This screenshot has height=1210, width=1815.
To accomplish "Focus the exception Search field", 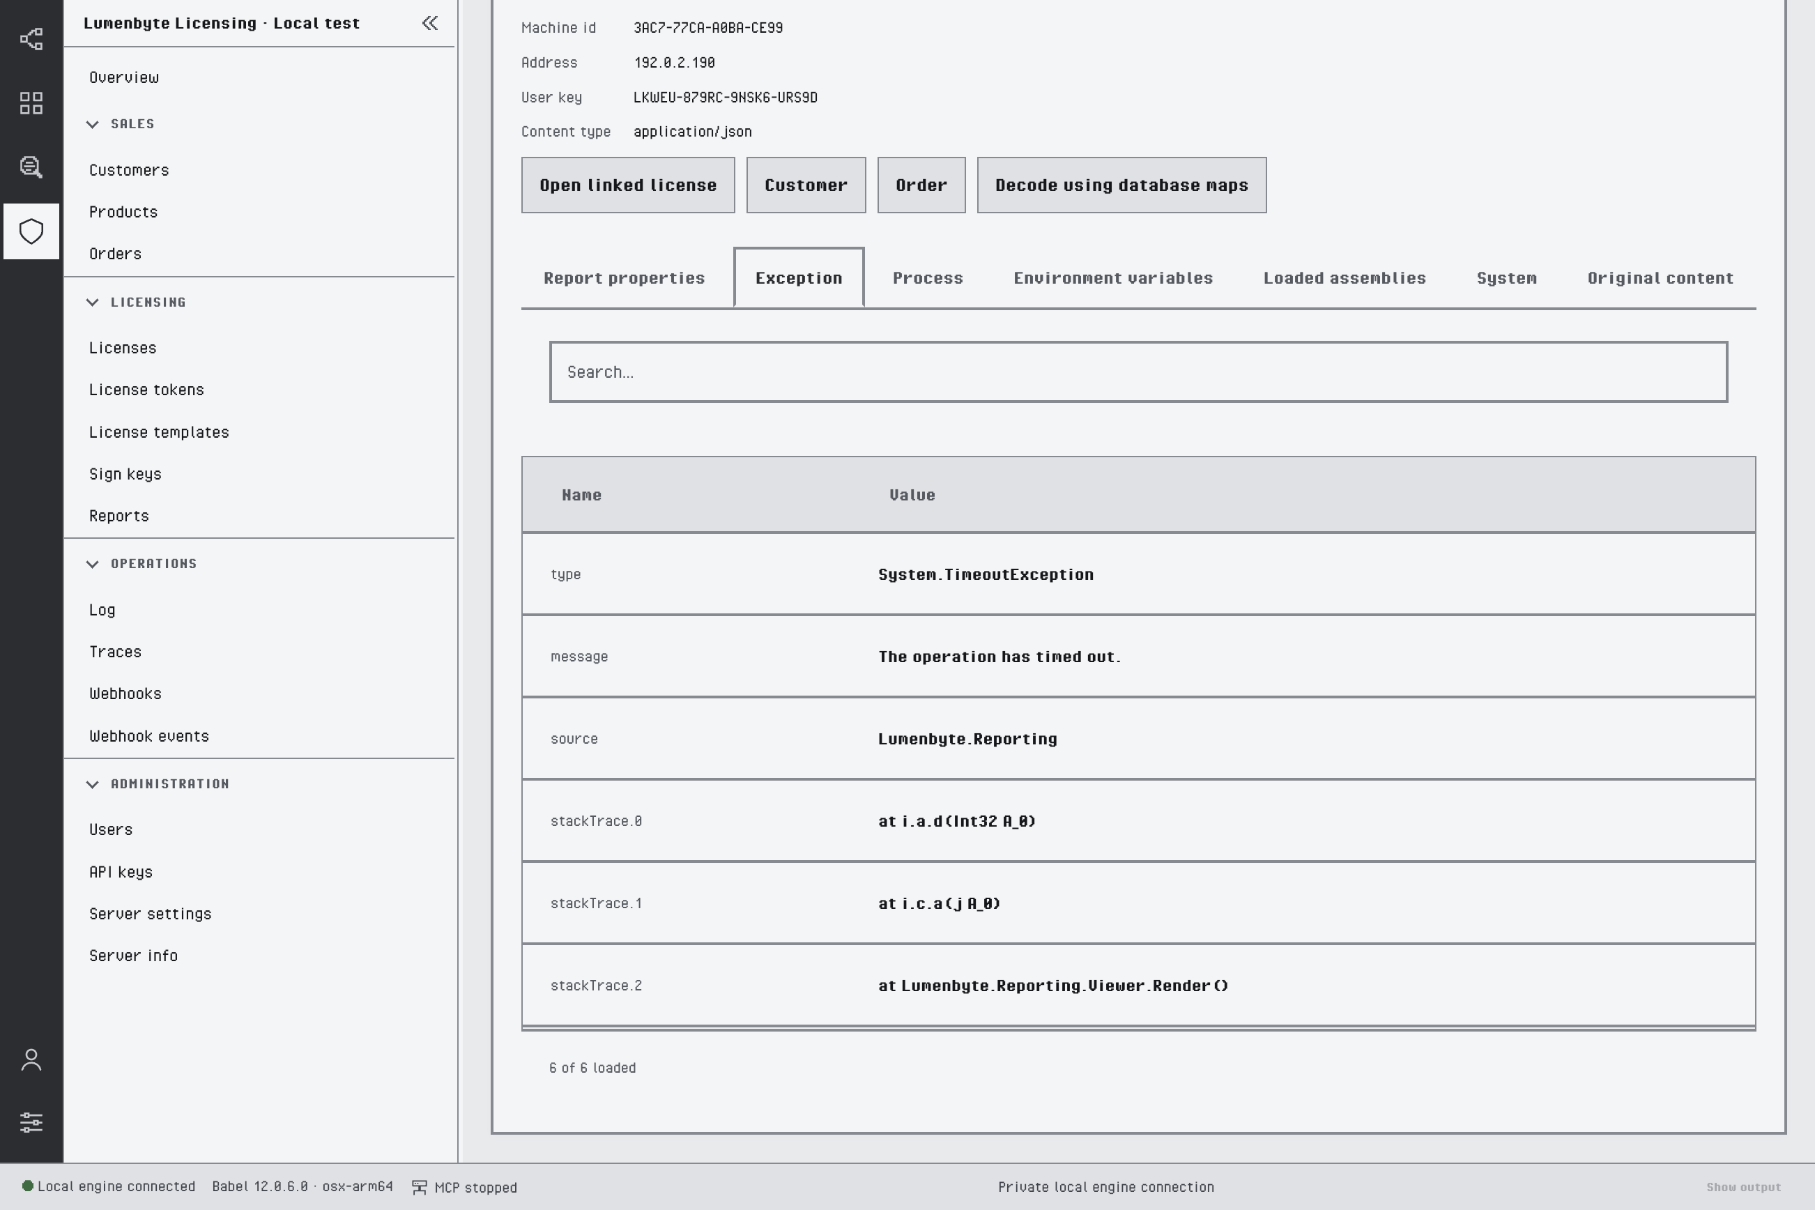I will pyautogui.click(x=1138, y=372).
